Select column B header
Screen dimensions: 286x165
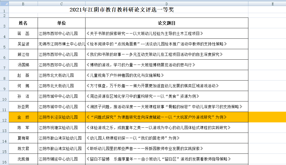pos(23,4)
